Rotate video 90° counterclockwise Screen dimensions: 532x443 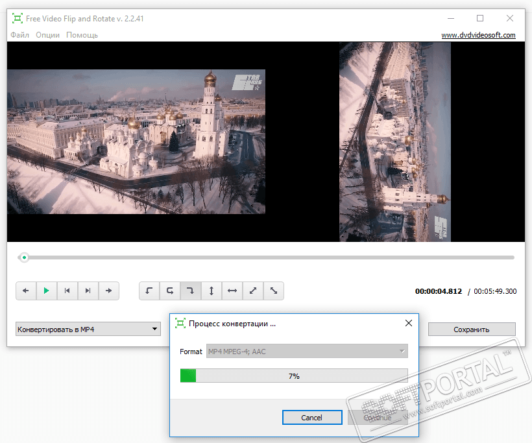[149, 291]
